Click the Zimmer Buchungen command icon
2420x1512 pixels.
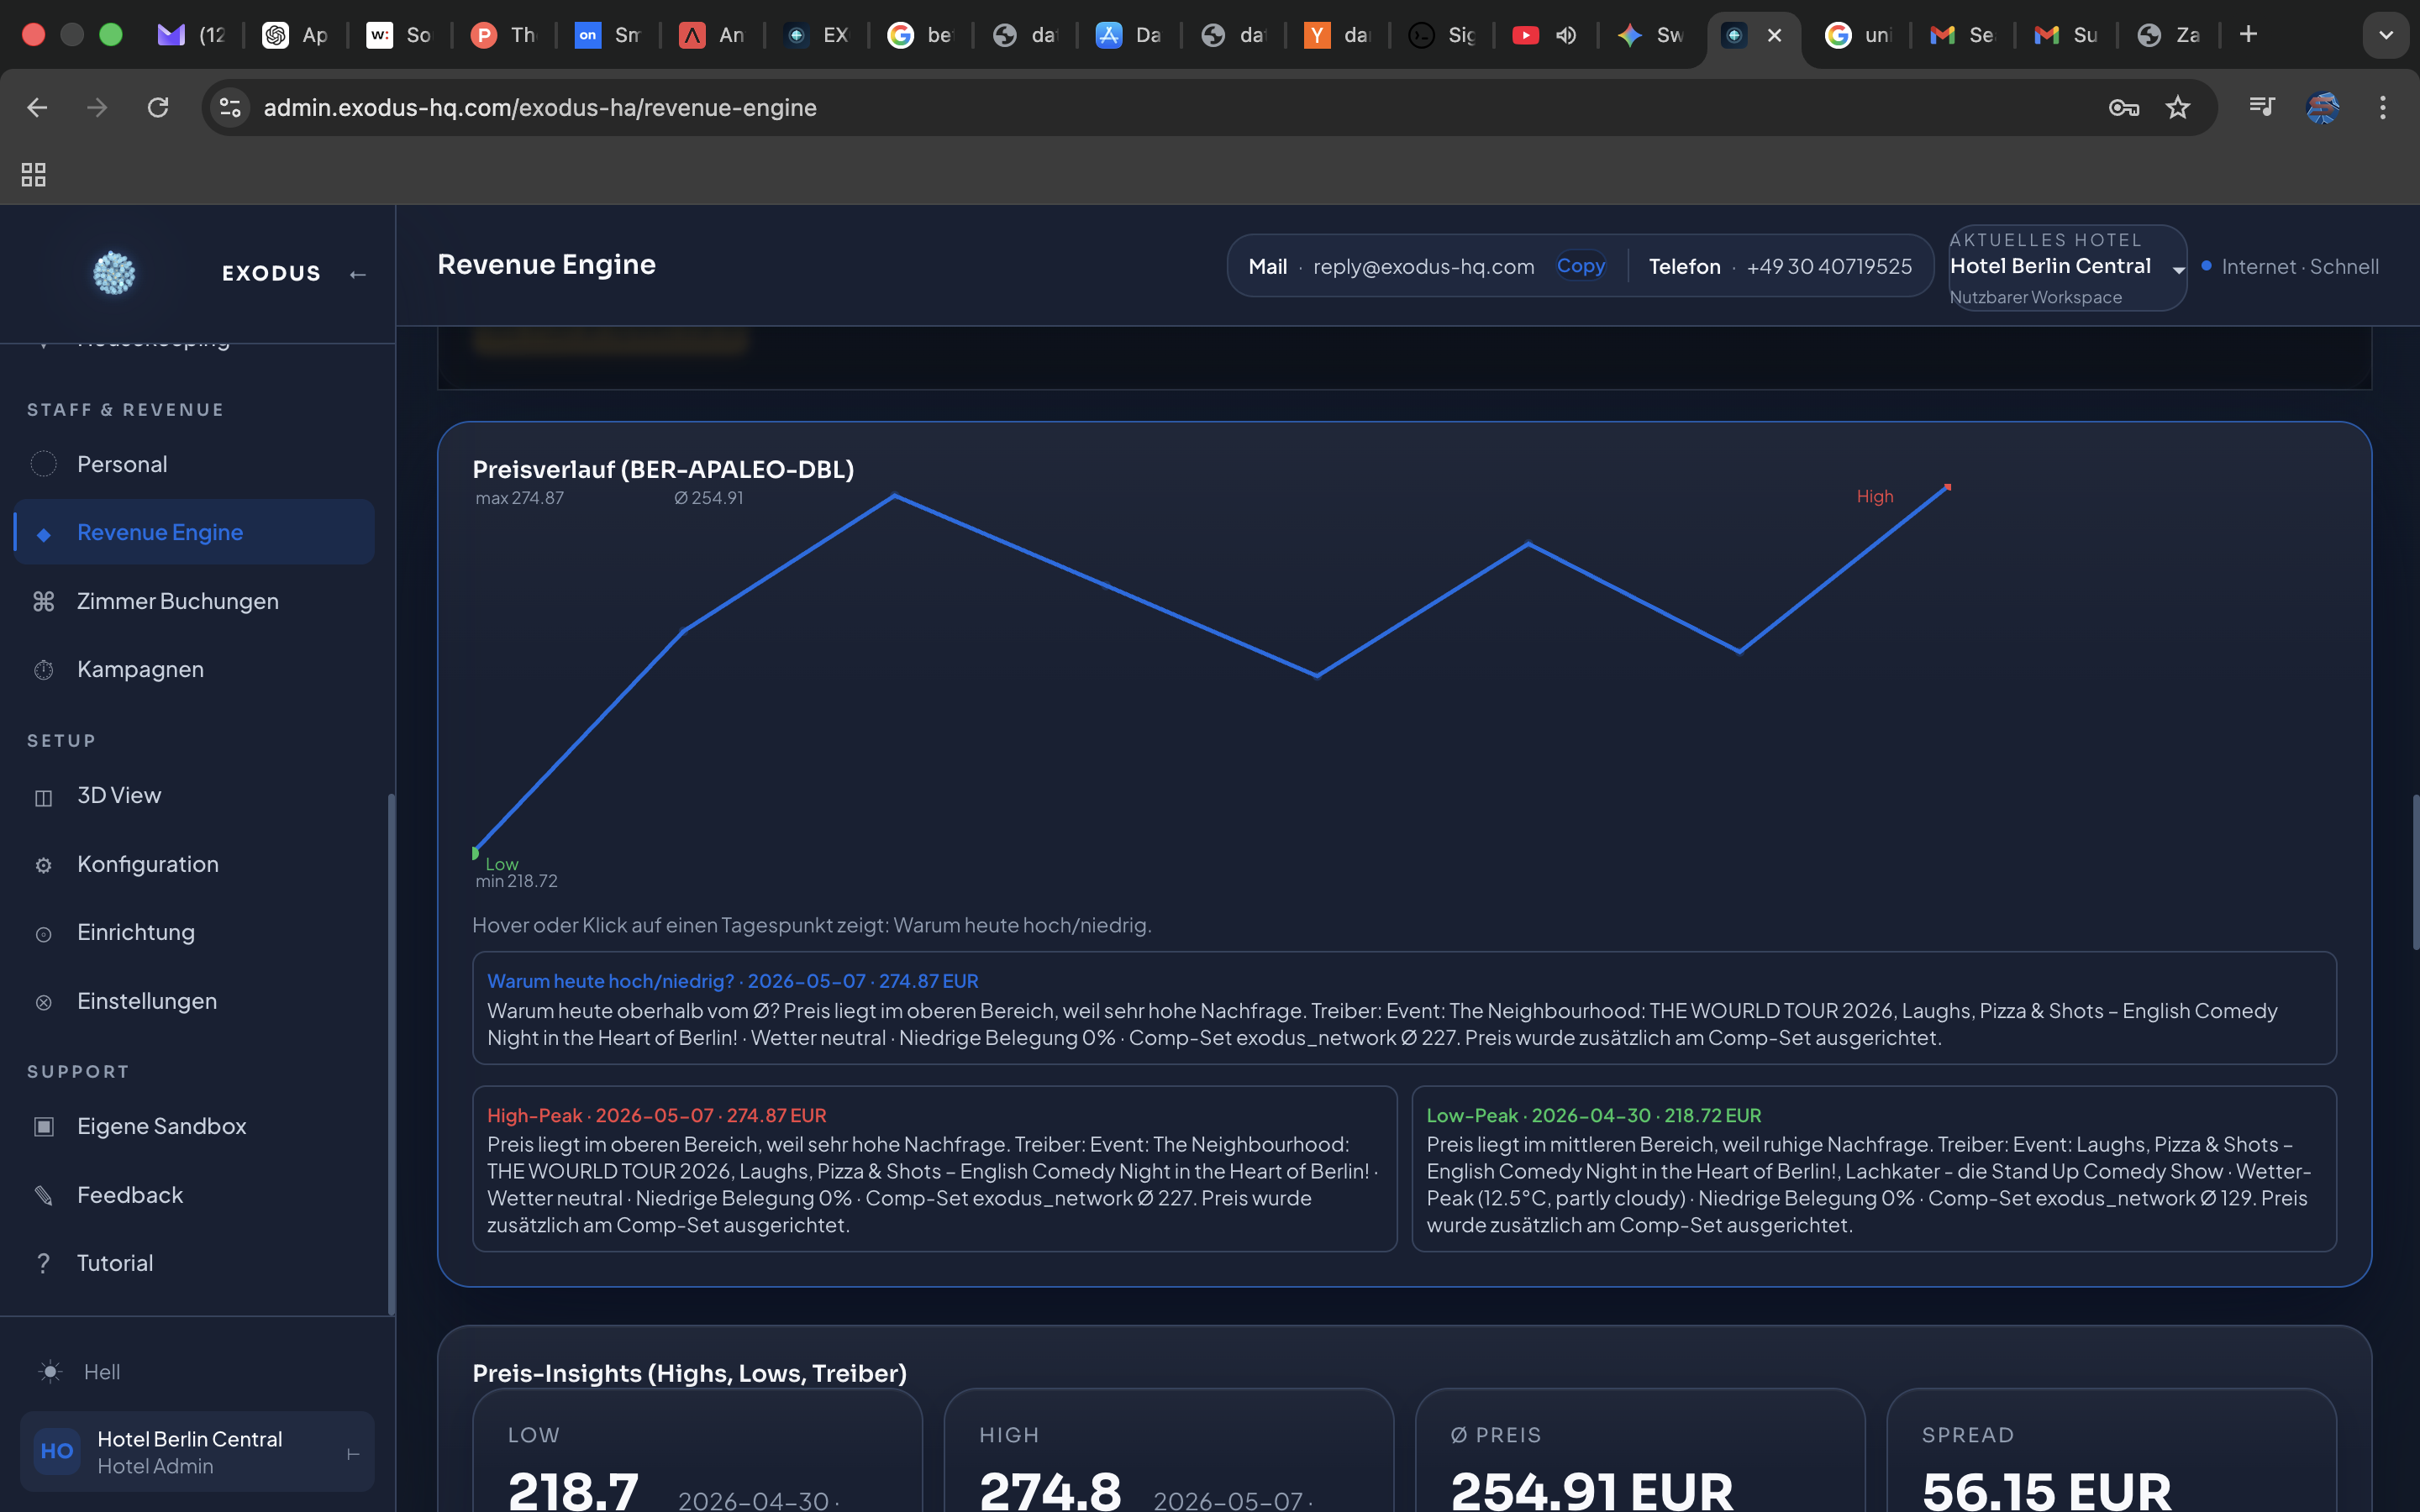(x=43, y=601)
